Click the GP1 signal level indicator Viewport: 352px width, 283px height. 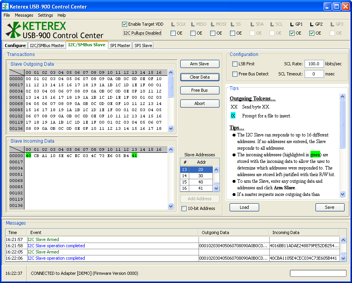click(292, 24)
